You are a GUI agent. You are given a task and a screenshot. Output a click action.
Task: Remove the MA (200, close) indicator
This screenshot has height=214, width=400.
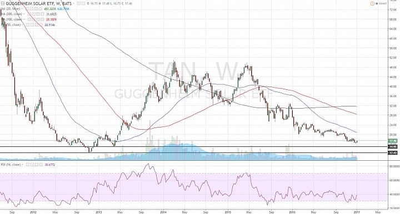tap(42, 14)
